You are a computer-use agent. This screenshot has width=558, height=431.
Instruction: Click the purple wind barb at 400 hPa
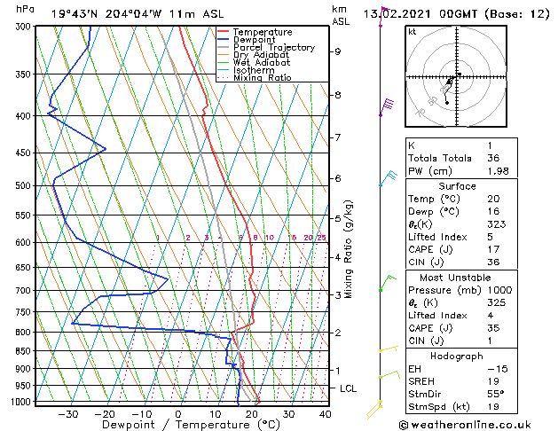[387, 107]
